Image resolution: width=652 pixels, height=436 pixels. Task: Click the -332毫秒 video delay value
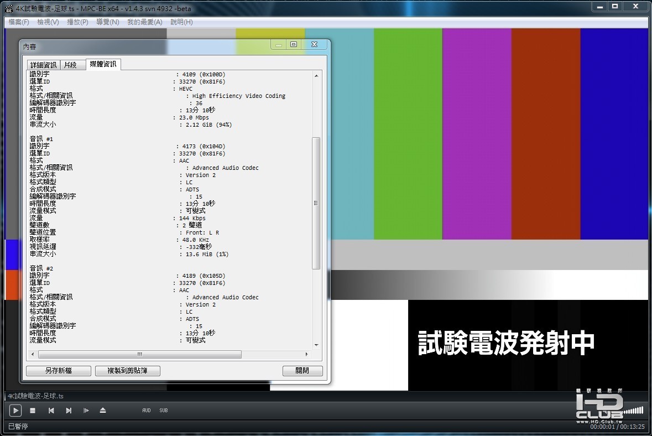199,247
